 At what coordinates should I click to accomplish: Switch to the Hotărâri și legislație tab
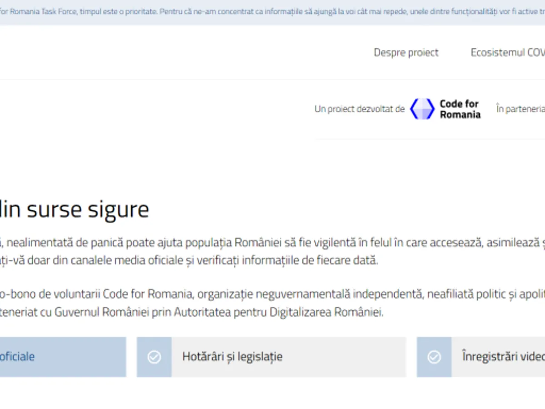(232, 357)
